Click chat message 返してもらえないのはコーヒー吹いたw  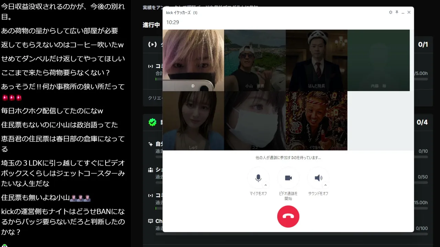(62, 45)
